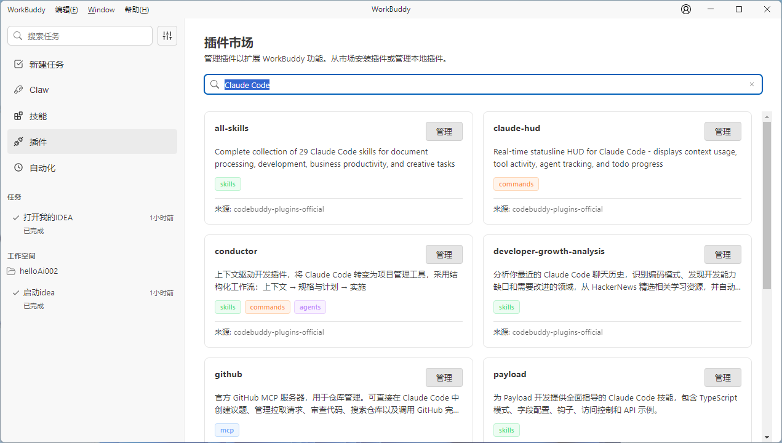Open the 技能 section
The width and height of the screenshot is (782, 443).
pyautogui.click(x=92, y=116)
